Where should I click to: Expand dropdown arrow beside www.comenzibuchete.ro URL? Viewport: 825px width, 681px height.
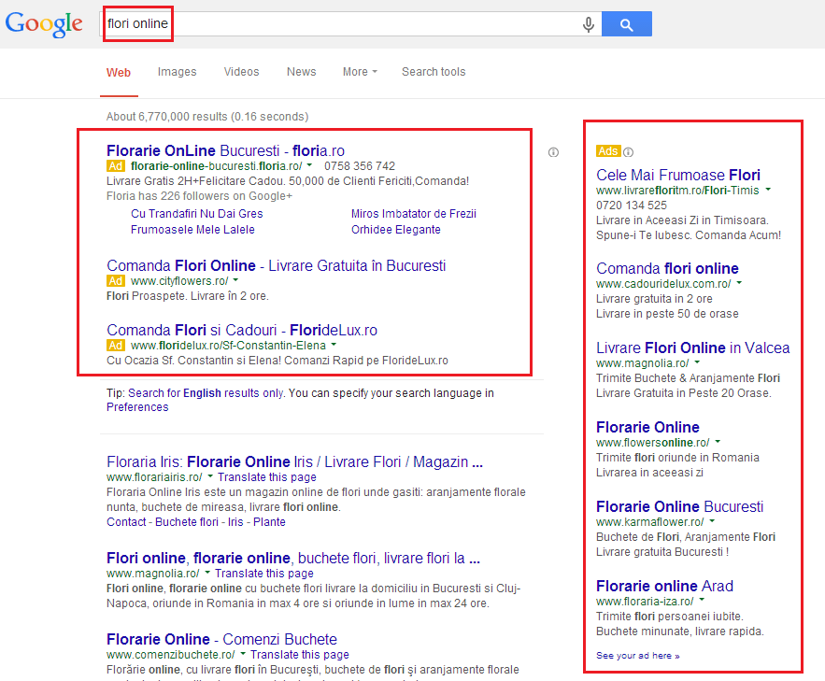pyautogui.click(x=243, y=654)
